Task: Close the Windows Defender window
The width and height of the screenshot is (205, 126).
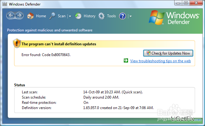Action: pos(196,3)
